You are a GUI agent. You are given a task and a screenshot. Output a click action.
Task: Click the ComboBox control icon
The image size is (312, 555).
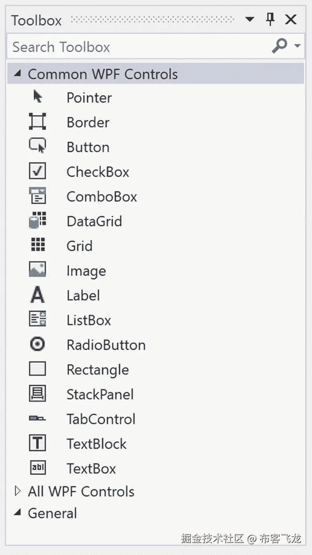[x=37, y=196]
